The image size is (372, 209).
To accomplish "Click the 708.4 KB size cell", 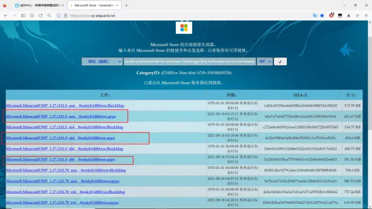I will coord(352,170).
